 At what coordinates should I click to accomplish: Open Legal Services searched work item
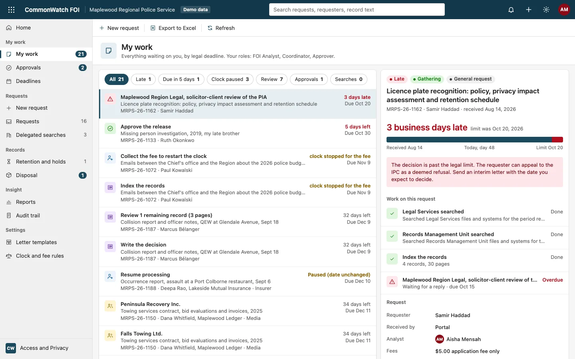(475, 215)
